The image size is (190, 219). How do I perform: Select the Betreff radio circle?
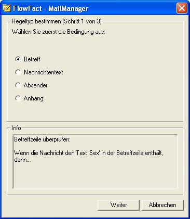click(x=18, y=59)
